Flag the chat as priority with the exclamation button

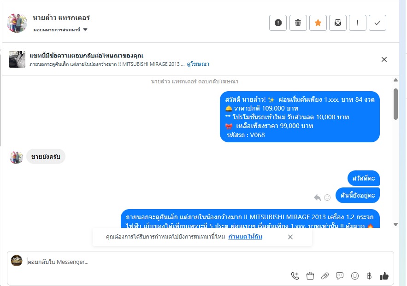pyautogui.click(x=358, y=23)
